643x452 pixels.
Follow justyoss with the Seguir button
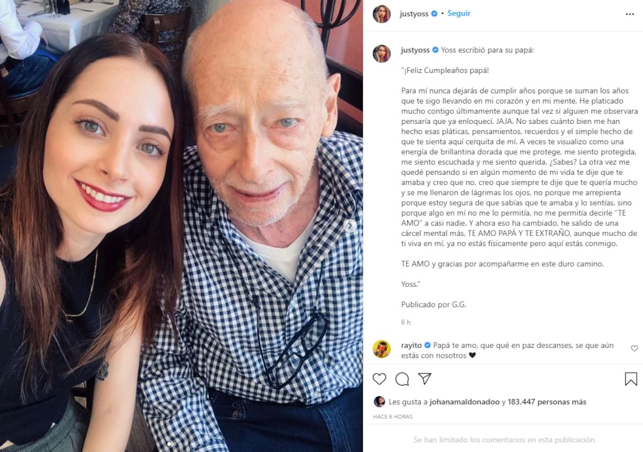pyautogui.click(x=459, y=13)
